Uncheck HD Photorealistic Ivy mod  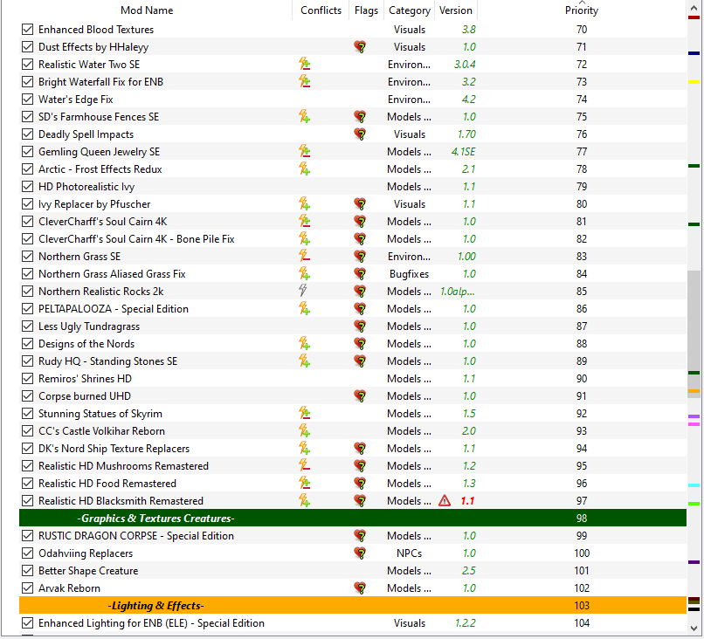(x=27, y=187)
